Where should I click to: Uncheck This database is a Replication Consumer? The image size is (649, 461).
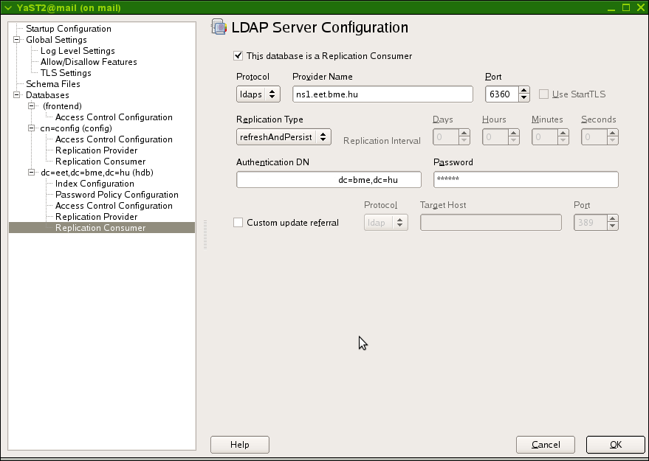(238, 56)
